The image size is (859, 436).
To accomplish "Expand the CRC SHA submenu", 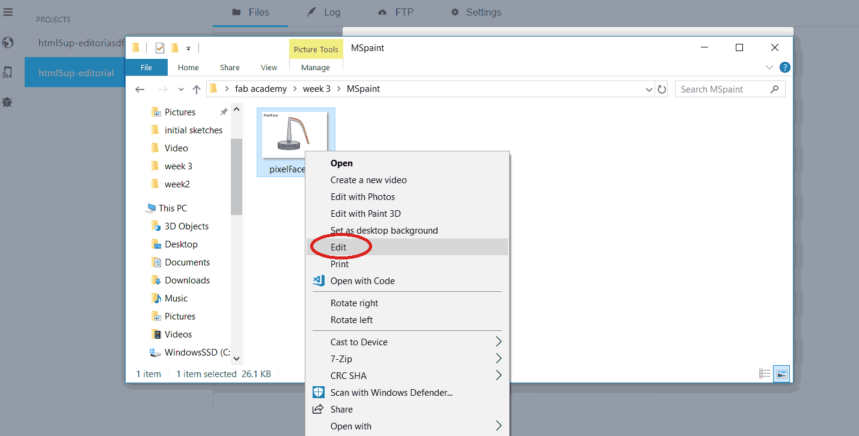I will (x=498, y=376).
